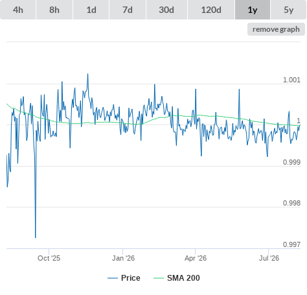Select the 4h time range tab
307x295 pixels.
tap(18, 10)
